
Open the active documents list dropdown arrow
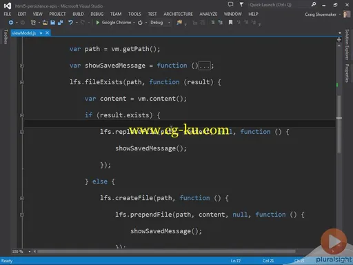[x=340, y=33]
